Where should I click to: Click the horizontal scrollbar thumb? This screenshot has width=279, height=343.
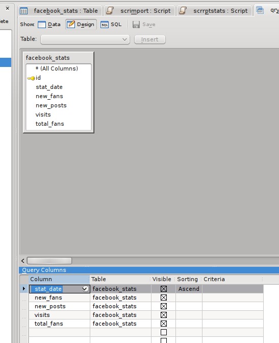(49, 261)
